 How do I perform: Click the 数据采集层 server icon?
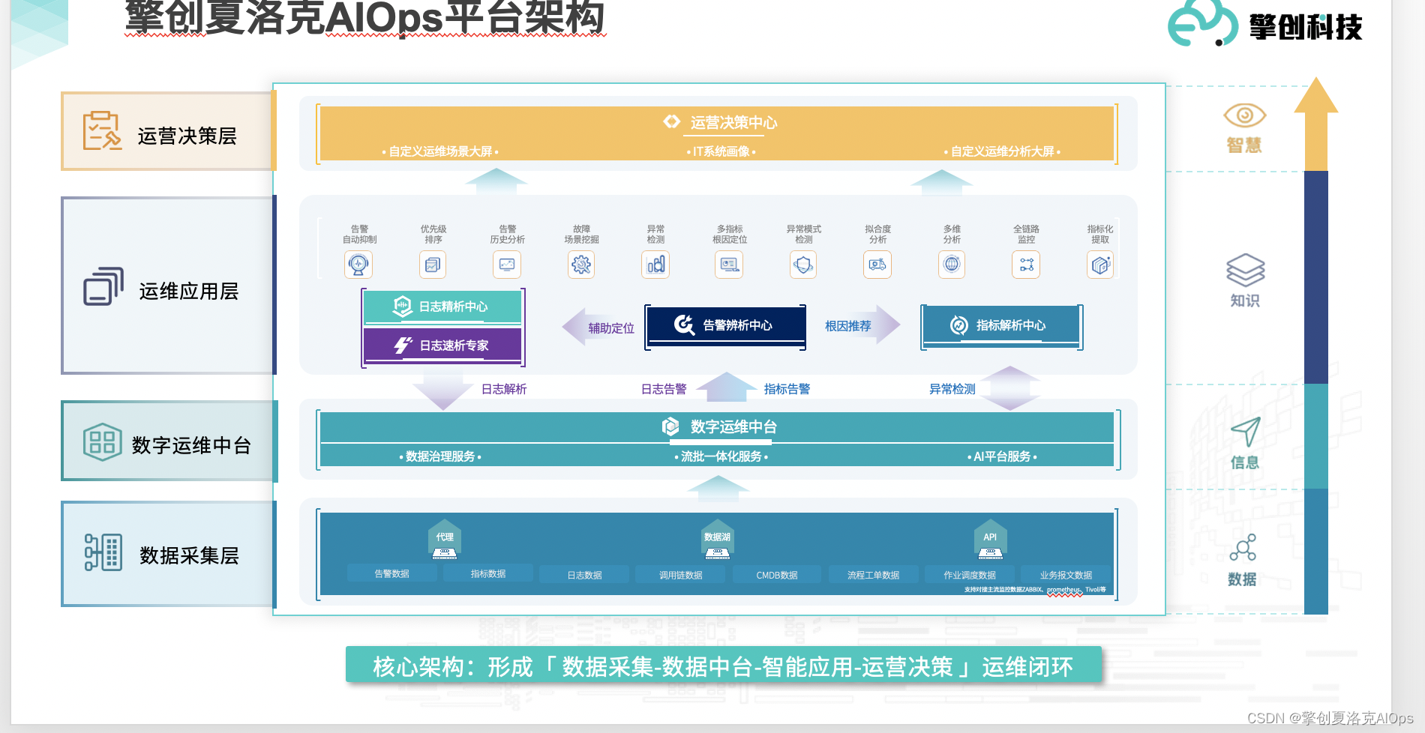[103, 552]
